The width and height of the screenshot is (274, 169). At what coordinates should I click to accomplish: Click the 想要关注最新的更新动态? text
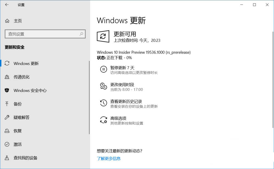coord(119,151)
